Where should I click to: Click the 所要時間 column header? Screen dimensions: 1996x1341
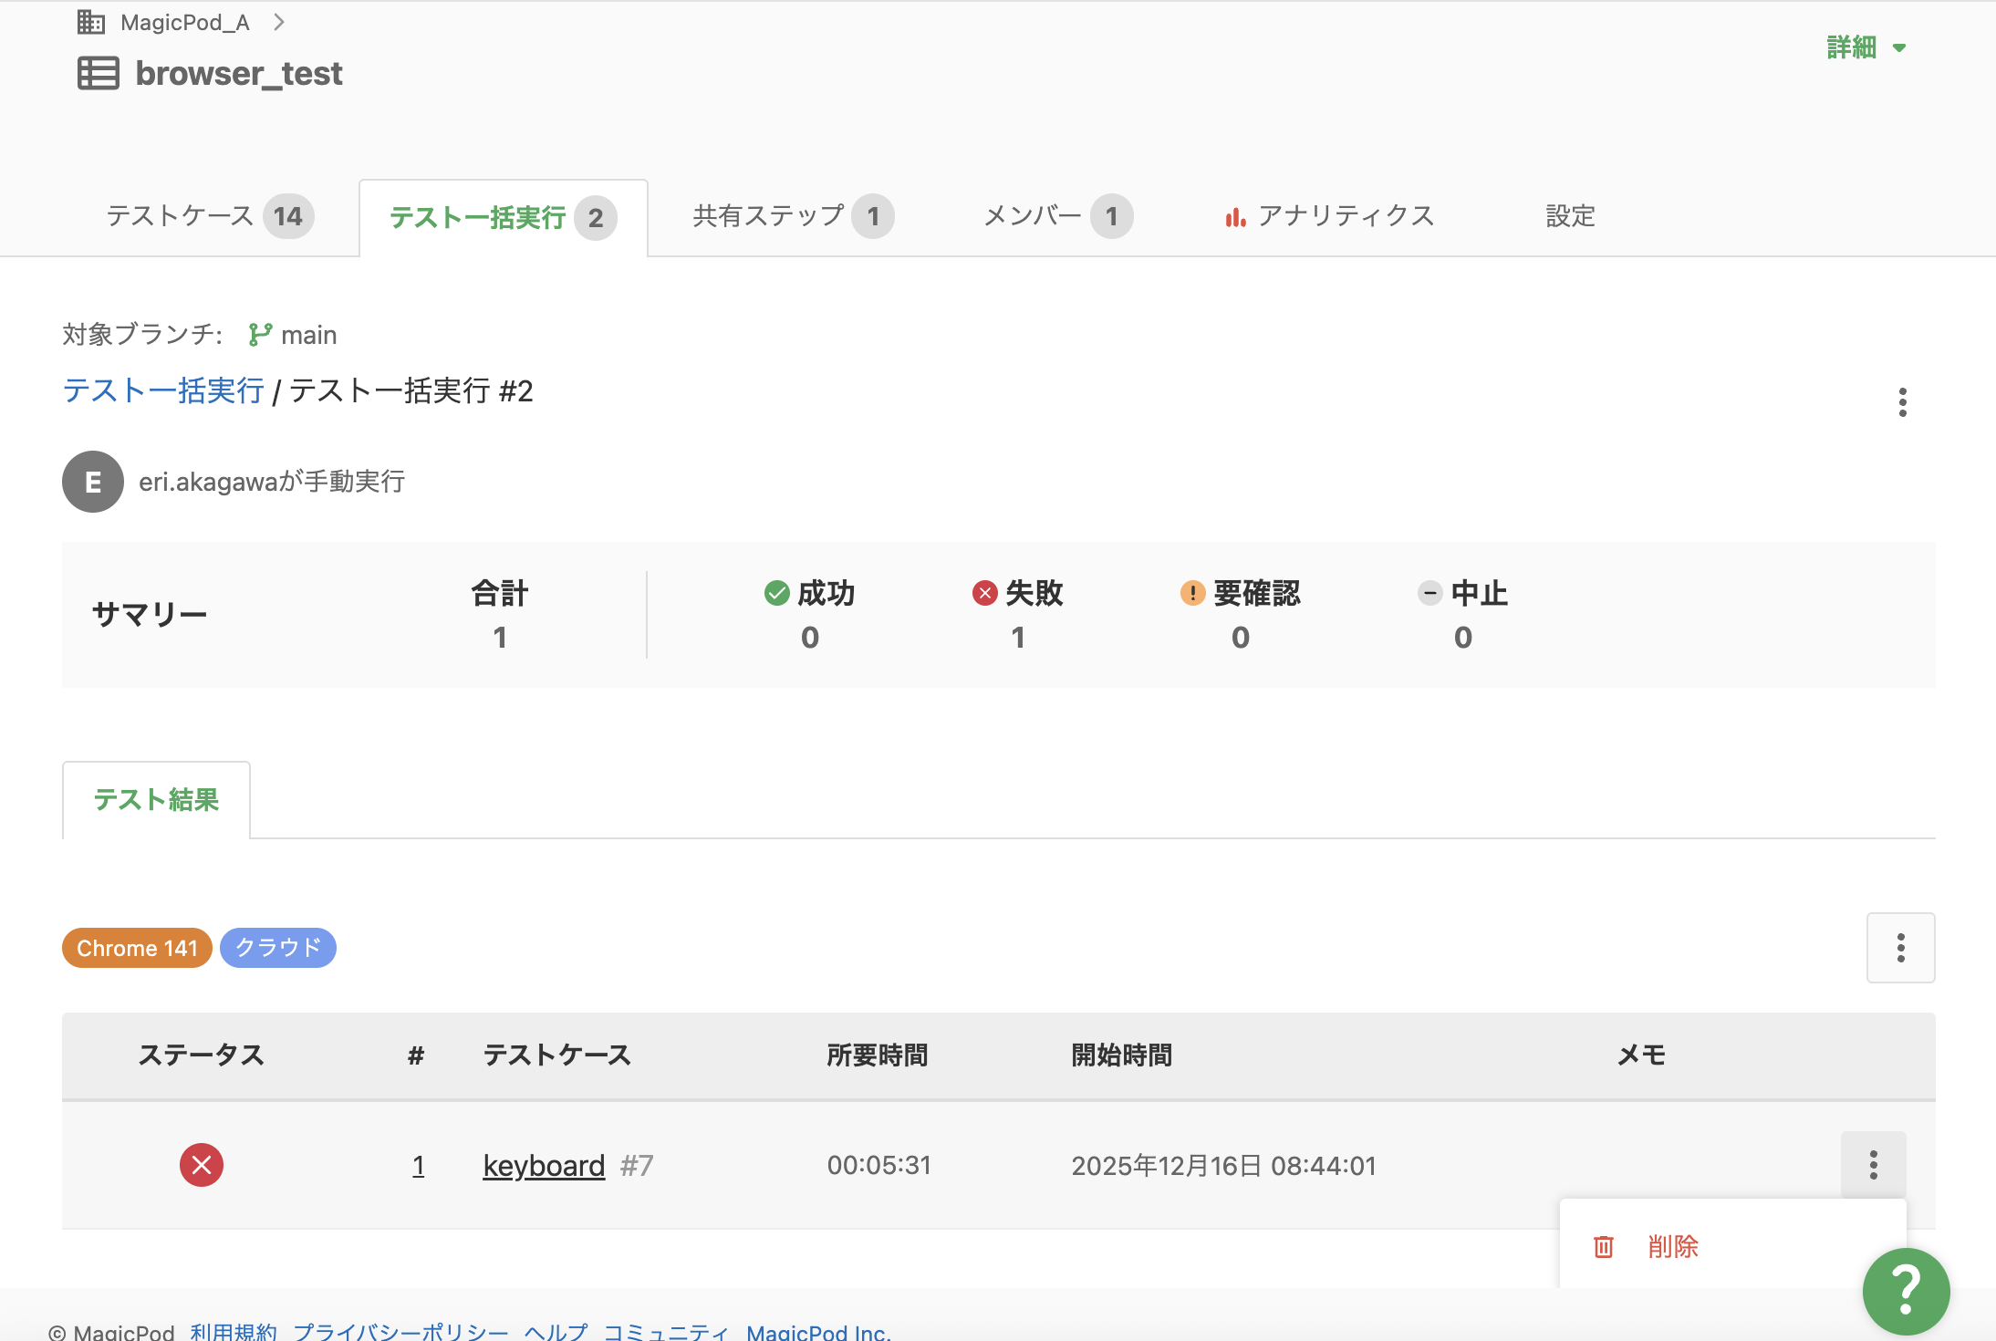point(877,1055)
